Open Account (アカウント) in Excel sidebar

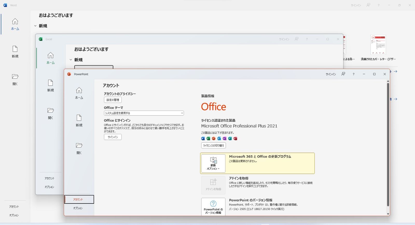tap(49, 178)
